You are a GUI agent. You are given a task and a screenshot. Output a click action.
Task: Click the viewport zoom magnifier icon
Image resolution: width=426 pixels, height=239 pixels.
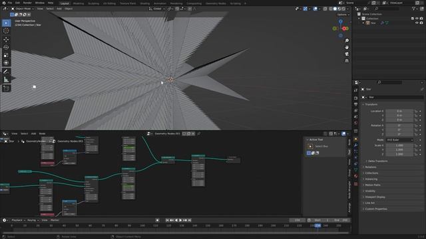tap(347, 40)
